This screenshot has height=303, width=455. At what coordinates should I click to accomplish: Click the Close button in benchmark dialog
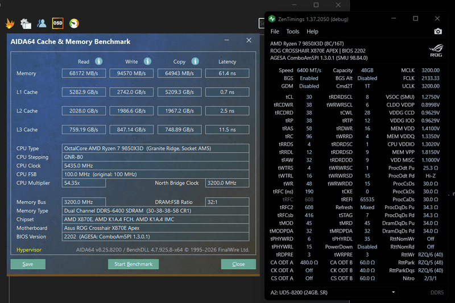(238, 264)
